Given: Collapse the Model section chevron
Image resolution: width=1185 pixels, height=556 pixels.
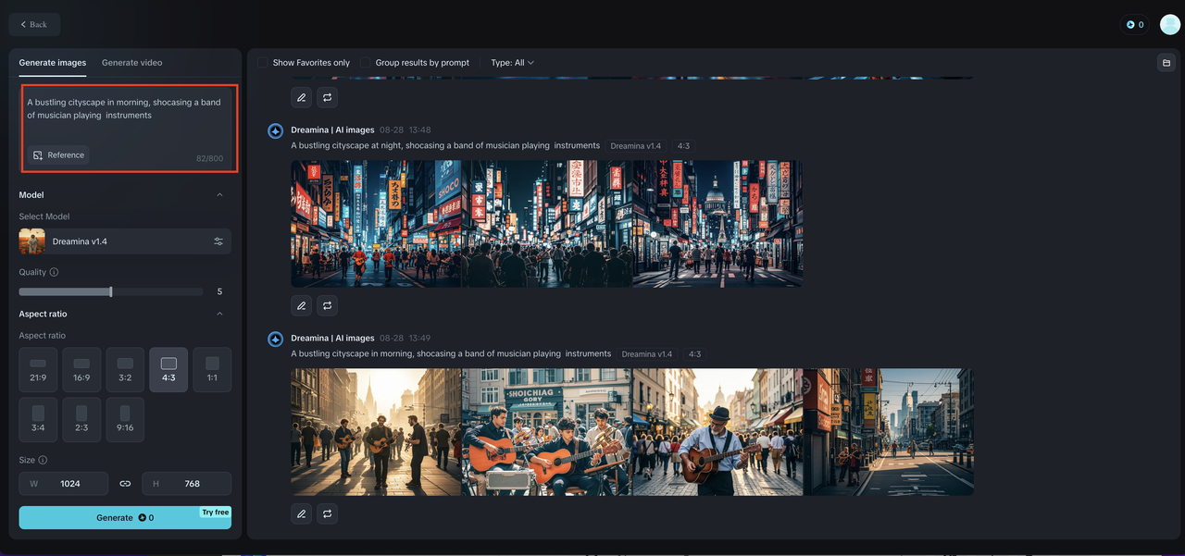Looking at the screenshot, I should point(219,195).
